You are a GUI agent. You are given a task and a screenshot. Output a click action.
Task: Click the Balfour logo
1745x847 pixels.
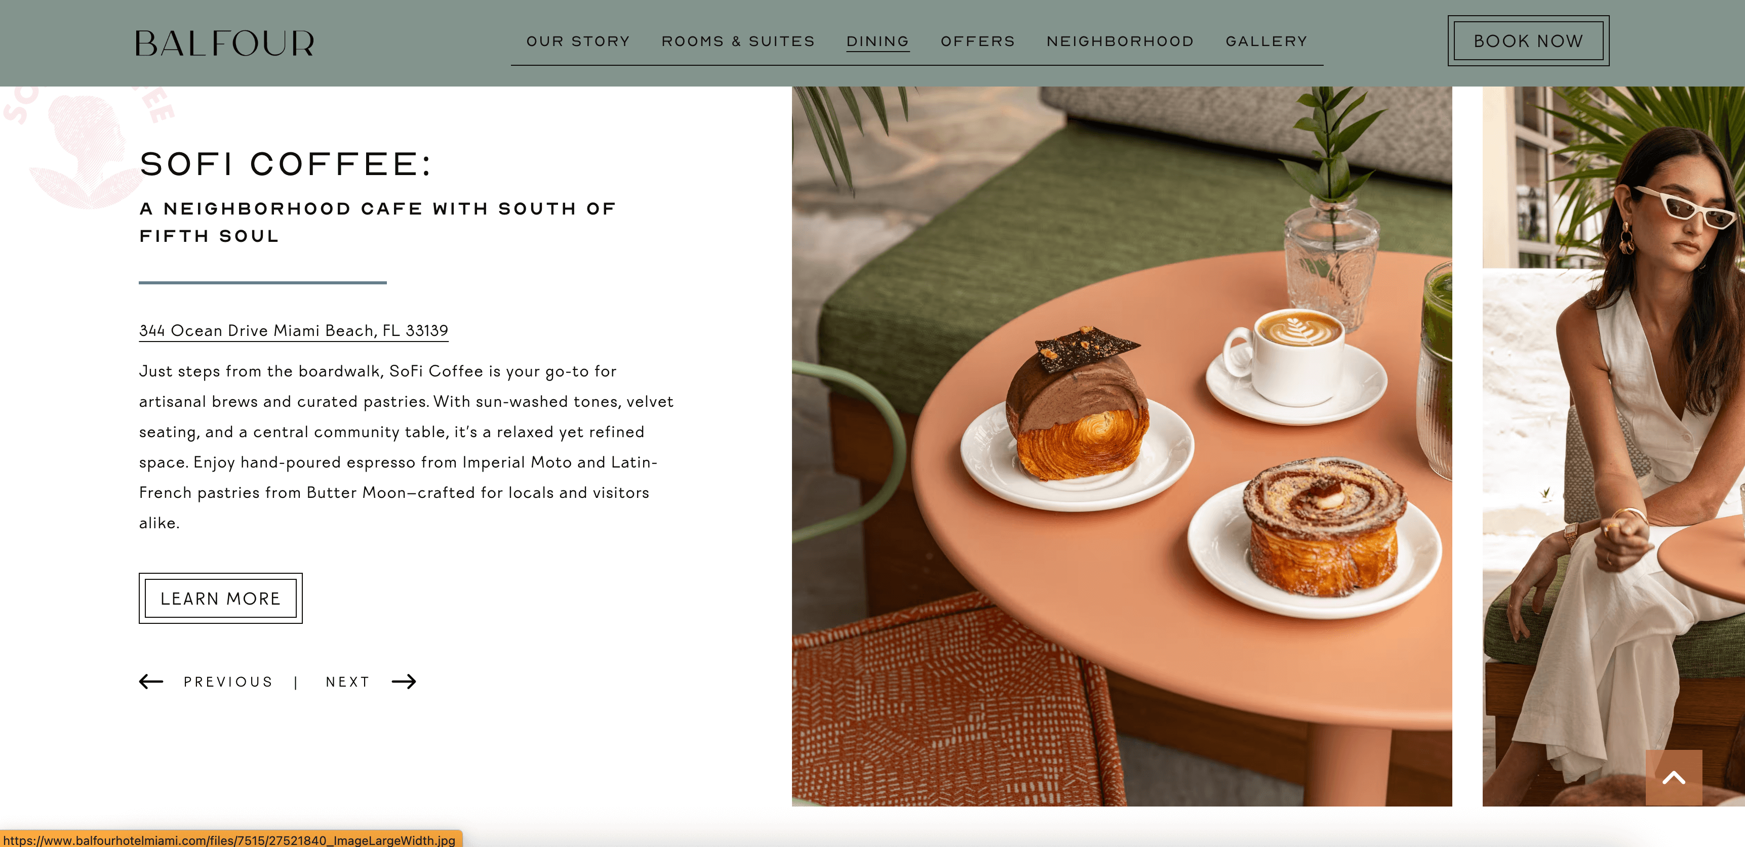pyautogui.click(x=224, y=43)
